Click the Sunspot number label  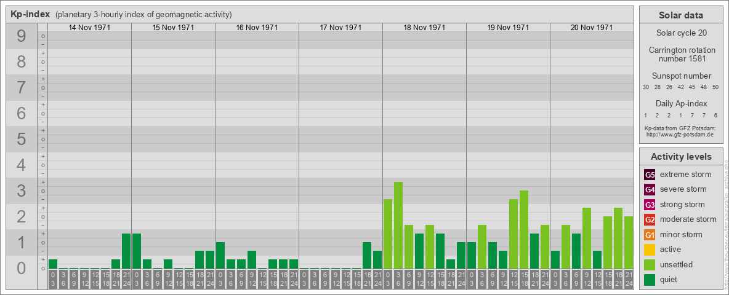coord(681,76)
